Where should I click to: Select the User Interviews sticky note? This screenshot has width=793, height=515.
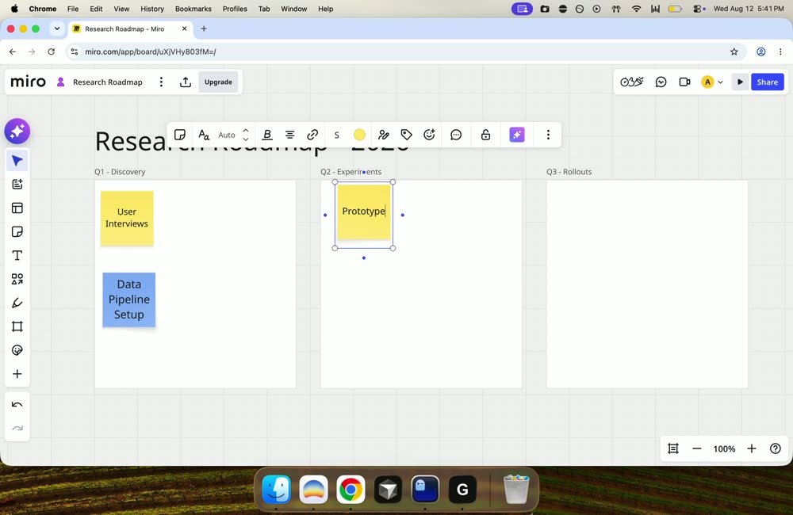[127, 219]
